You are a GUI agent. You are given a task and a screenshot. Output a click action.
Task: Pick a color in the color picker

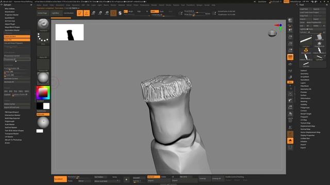point(43,92)
